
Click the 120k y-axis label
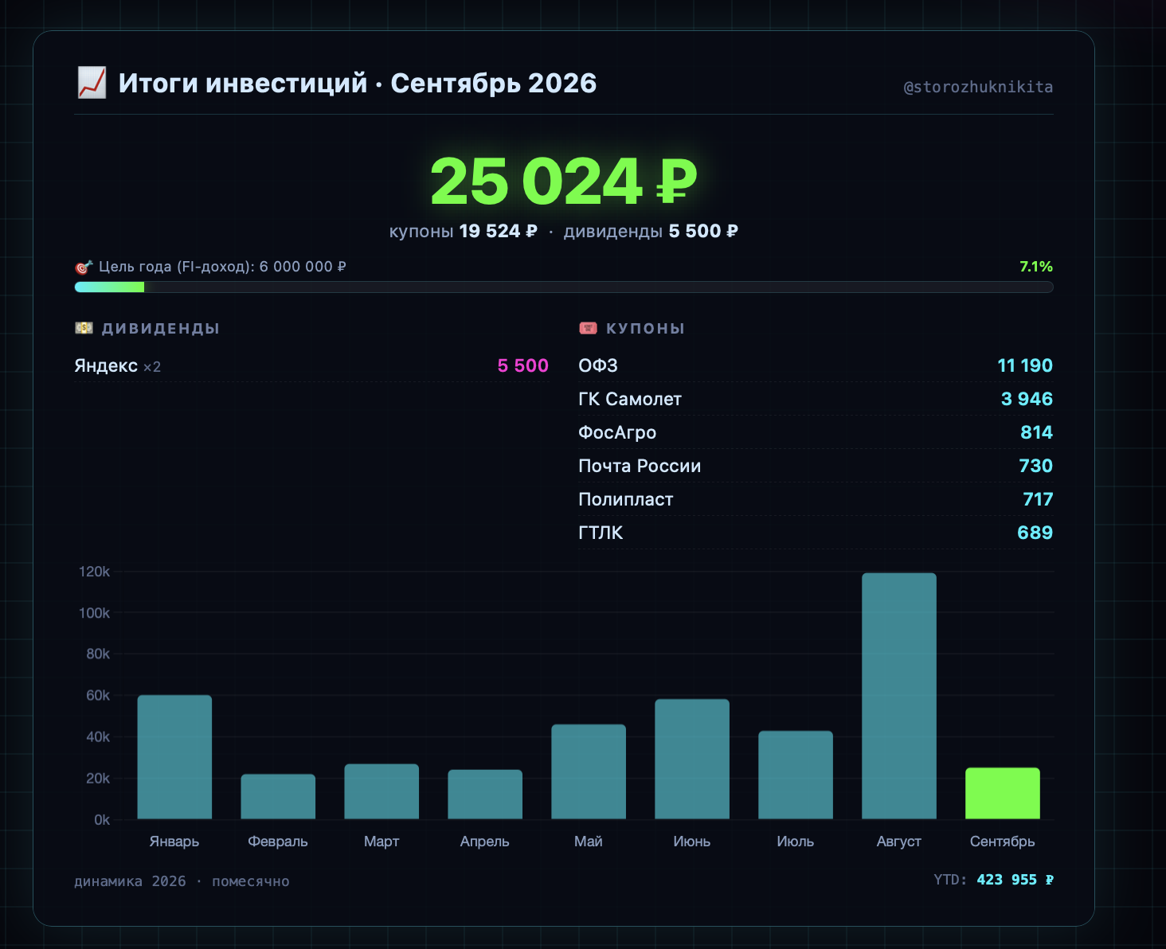point(94,572)
